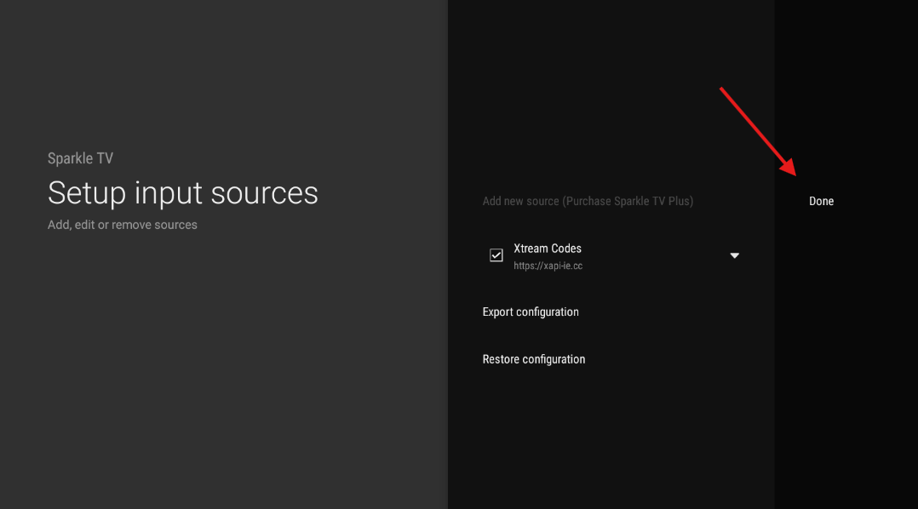Open Restore configuration
Screen dimensions: 918x509
pyautogui.click(x=533, y=359)
